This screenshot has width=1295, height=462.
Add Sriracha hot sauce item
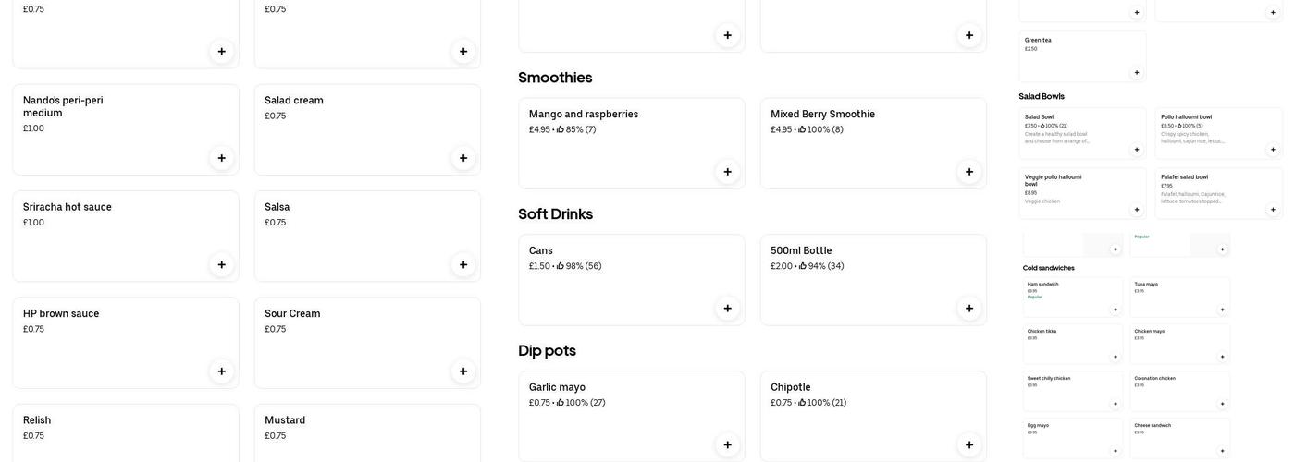click(221, 265)
